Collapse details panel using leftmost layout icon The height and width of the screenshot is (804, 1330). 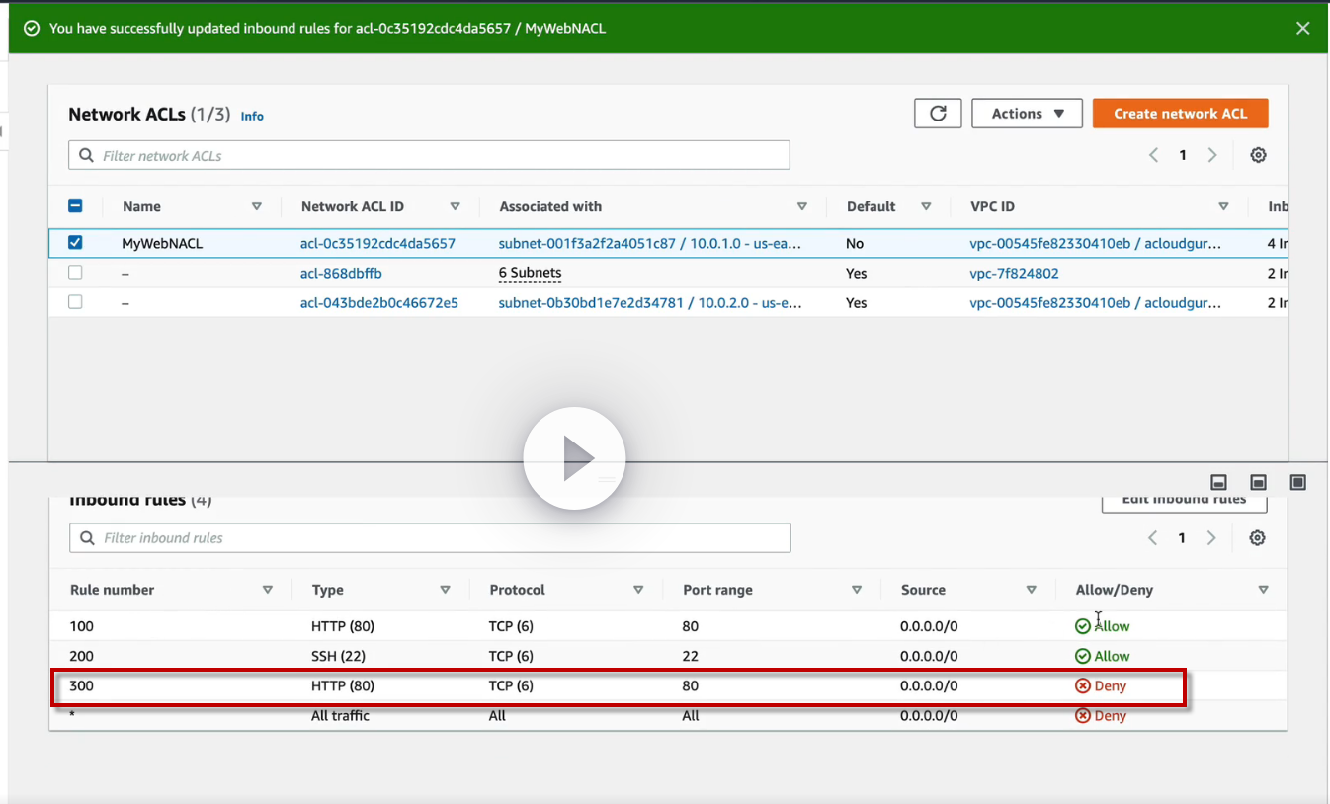click(1219, 482)
